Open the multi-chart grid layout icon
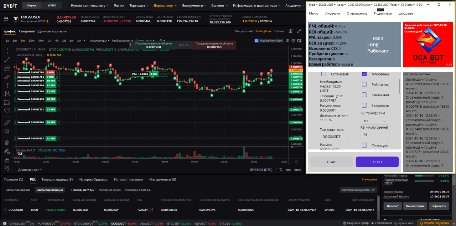The image size is (456, 226). pyautogui.click(x=291, y=31)
